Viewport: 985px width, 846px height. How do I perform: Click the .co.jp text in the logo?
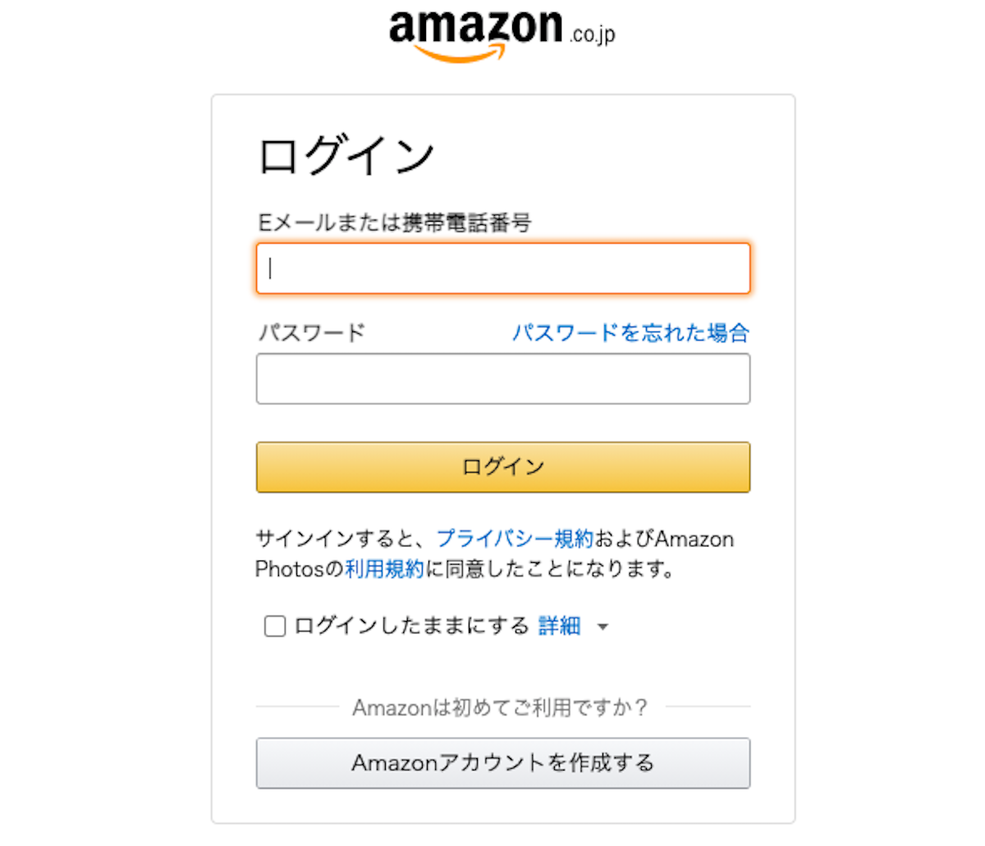point(593,34)
